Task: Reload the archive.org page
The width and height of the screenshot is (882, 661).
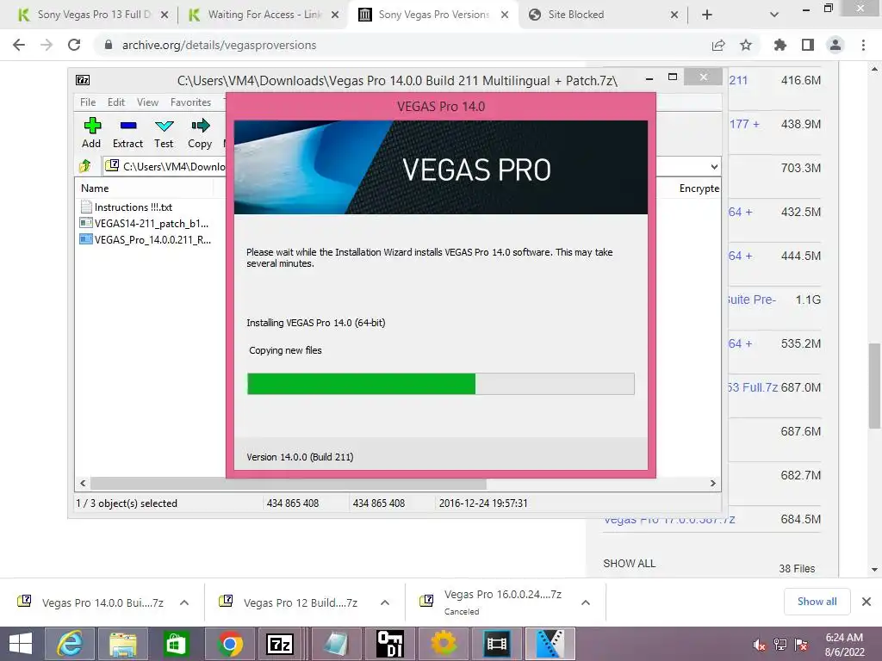Action: [x=74, y=45]
